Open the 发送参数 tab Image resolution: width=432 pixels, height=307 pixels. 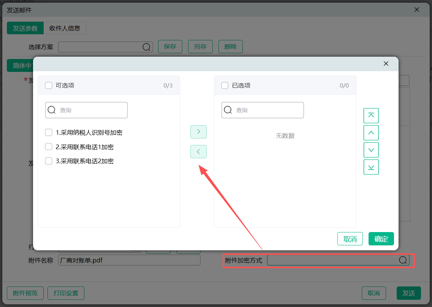coord(25,28)
